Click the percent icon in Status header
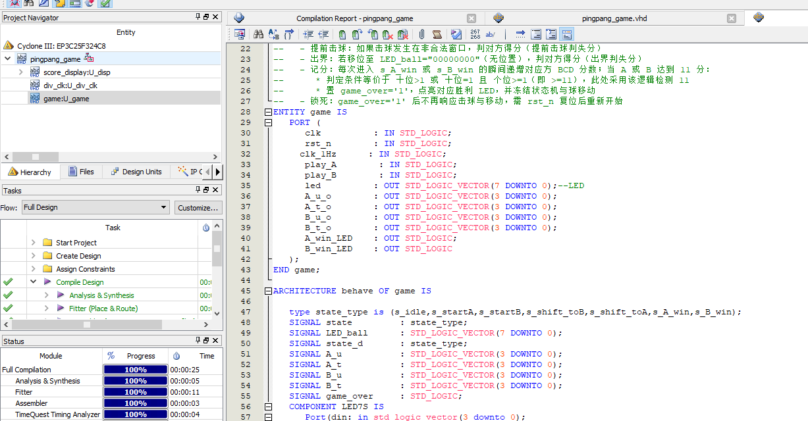This screenshot has height=421, width=808. coord(111,356)
